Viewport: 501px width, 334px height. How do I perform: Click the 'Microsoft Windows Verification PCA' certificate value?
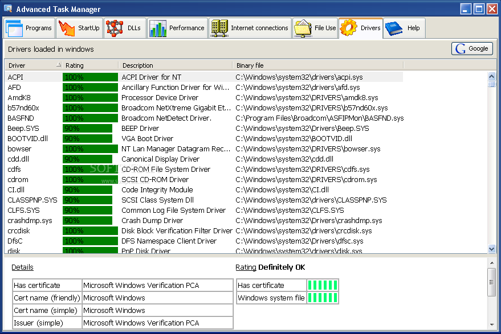[x=157, y=285]
